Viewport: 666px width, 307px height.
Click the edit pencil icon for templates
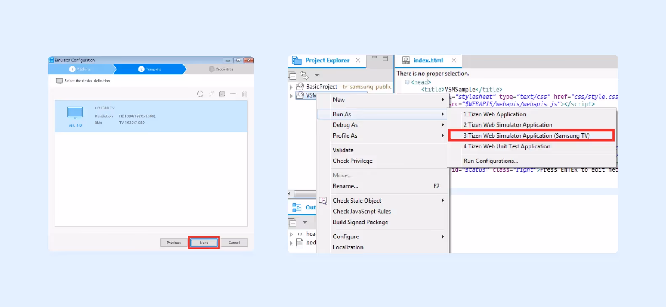pyautogui.click(x=211, y=94)
